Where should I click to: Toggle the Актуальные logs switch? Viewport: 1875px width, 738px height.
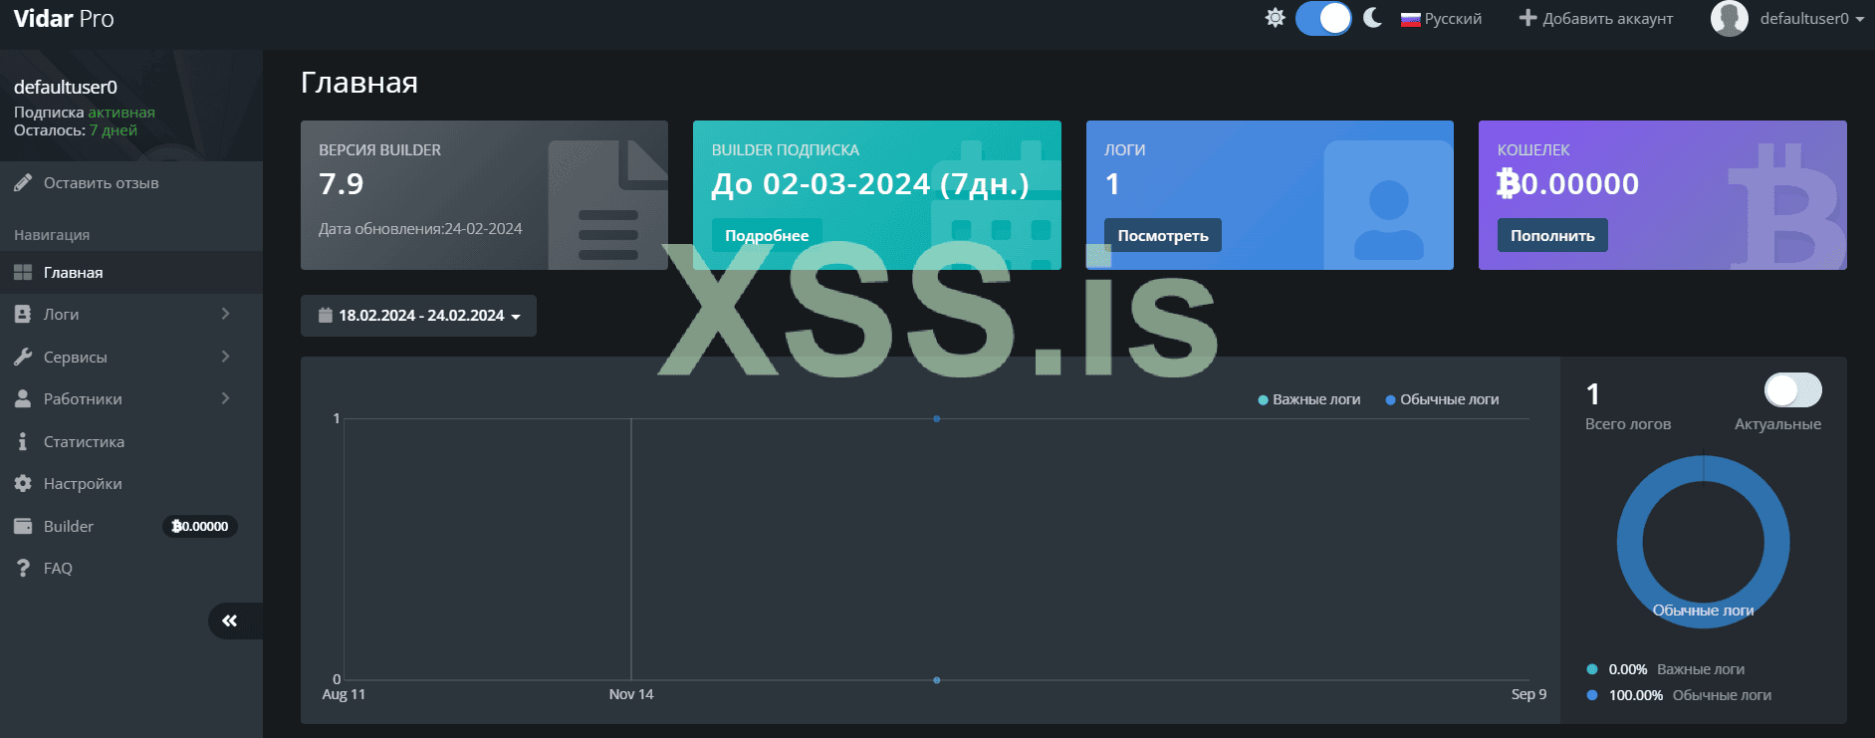coord(1792,389)
